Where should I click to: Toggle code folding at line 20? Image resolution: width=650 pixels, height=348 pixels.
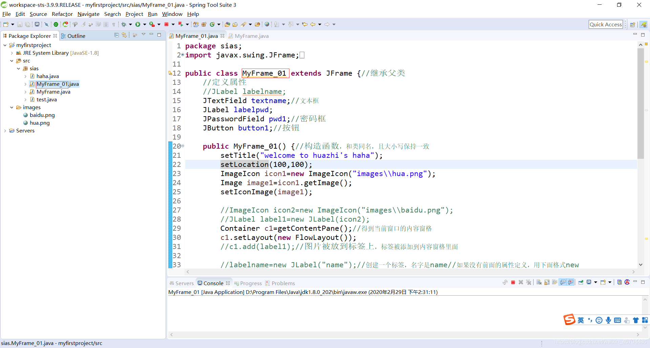pyautogui.click(x=183, y=146)
